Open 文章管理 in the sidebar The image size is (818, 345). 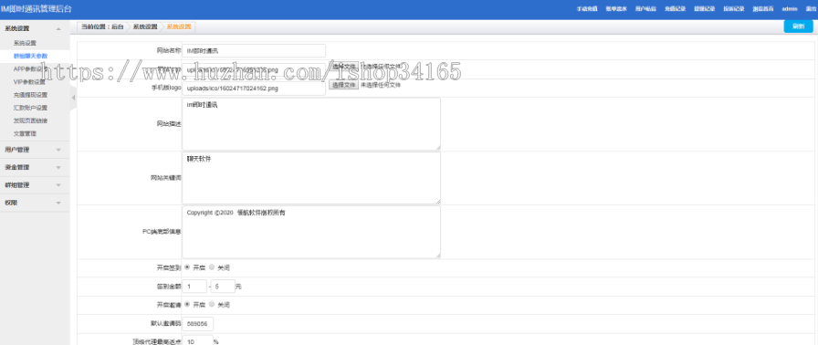(x=25, y=134)
